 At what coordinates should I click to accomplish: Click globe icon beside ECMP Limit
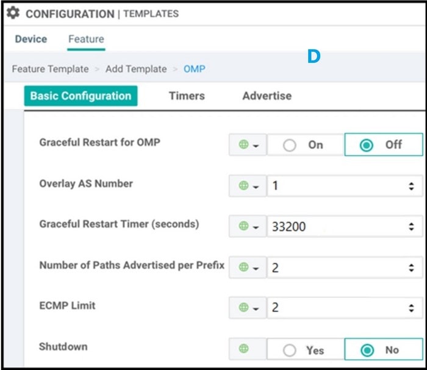coord(244,308)
